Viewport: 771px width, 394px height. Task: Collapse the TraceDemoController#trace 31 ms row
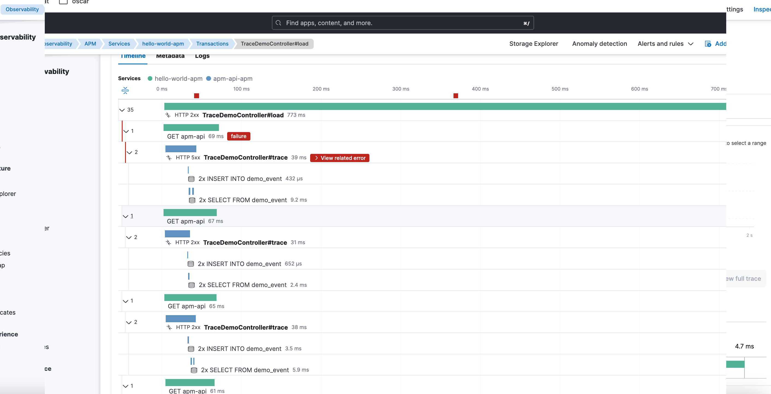[129, 238]
